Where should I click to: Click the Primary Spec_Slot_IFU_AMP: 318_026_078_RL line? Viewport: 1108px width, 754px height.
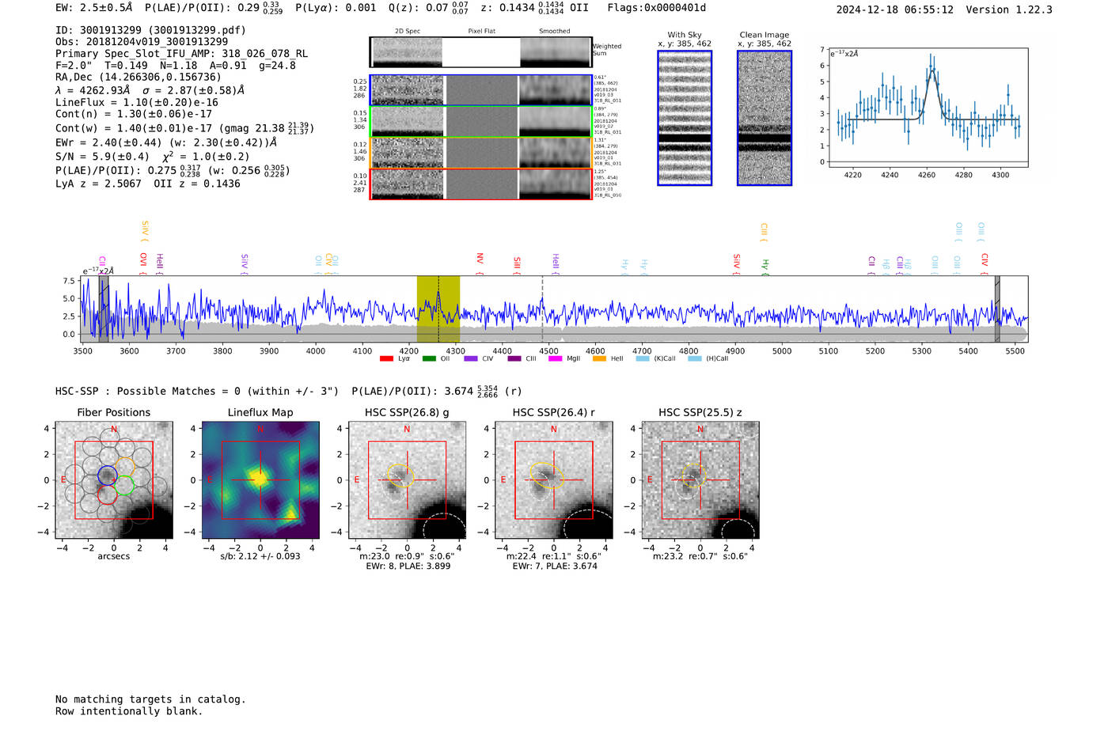tap(182, 54)
